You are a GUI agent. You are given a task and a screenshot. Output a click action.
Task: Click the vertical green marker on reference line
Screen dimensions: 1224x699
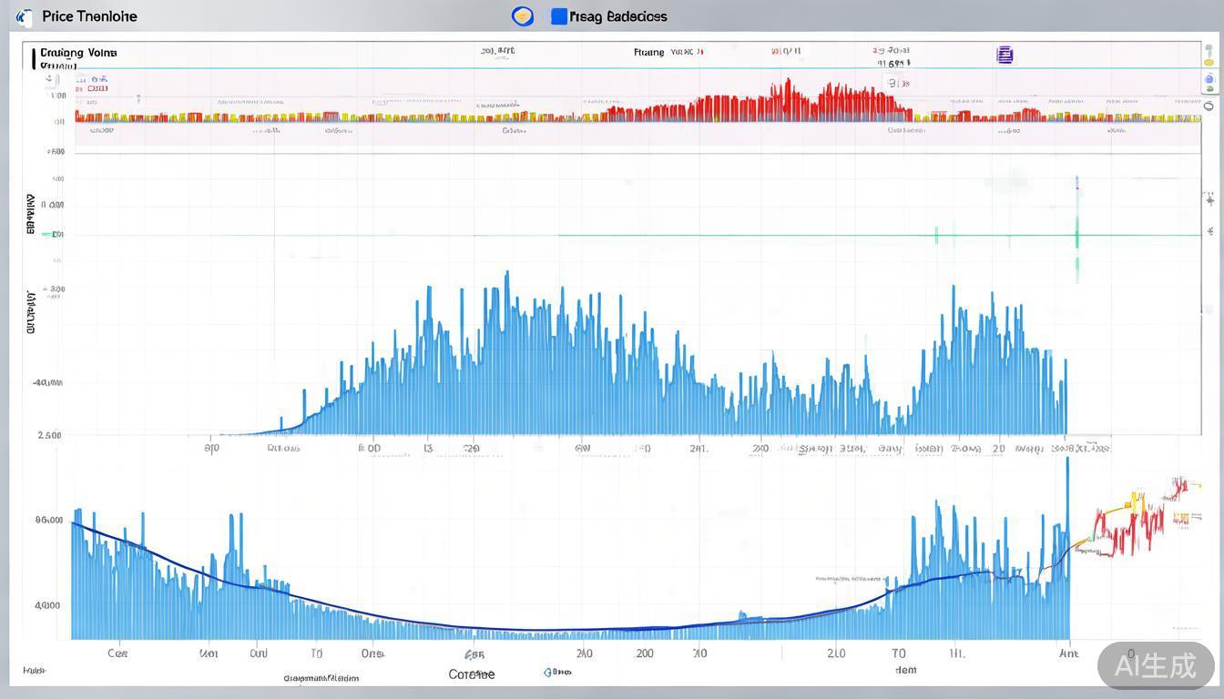[1076, 235]
